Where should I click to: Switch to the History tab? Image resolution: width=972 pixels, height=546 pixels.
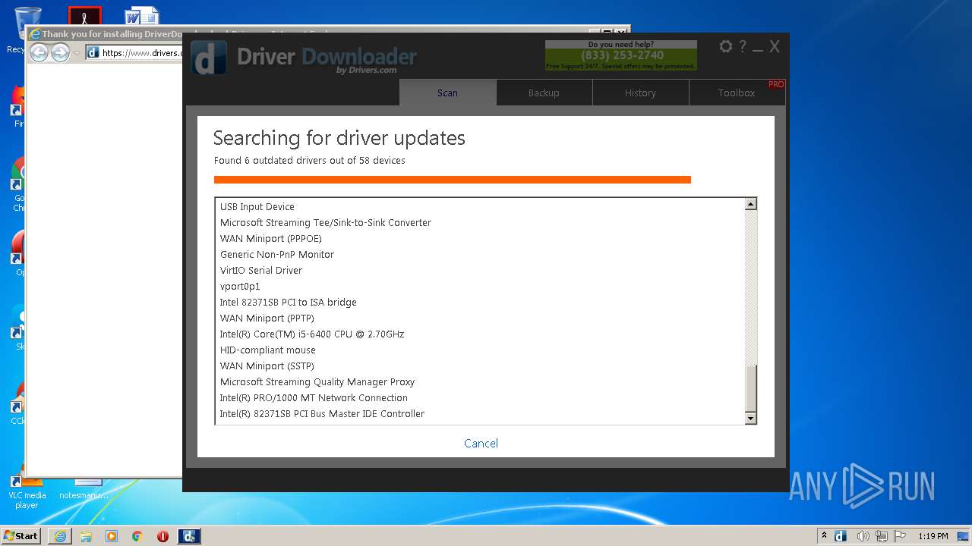point(640,93)
